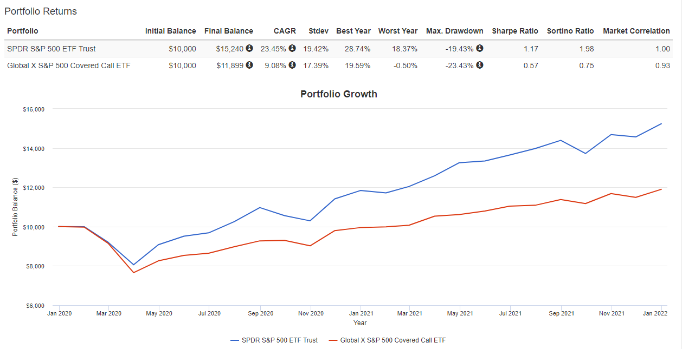The image size is (682, 349).
Task: Click the May 2021 x-axis label
Action: 460,313
